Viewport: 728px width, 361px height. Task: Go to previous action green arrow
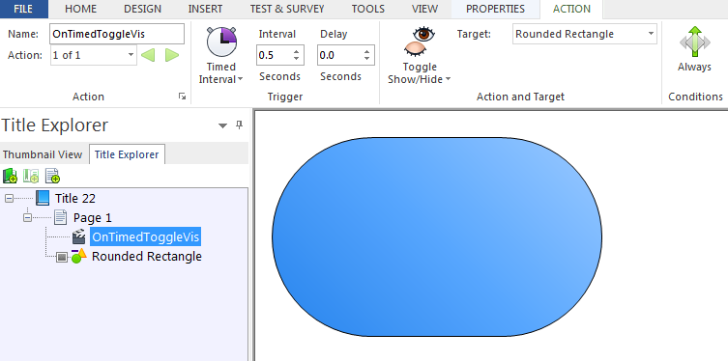[148, 55]
